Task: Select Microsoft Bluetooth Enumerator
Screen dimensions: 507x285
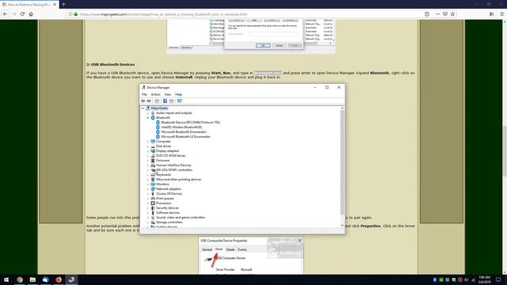Action: point(184,132)
